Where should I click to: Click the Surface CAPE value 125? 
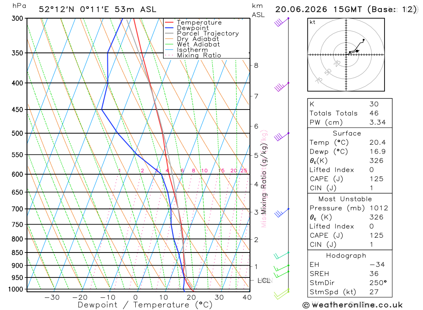pos(376,179)
